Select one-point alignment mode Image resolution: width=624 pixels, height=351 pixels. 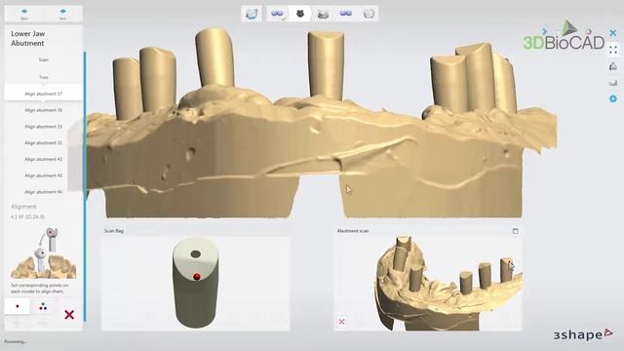(x=18, y=306)
